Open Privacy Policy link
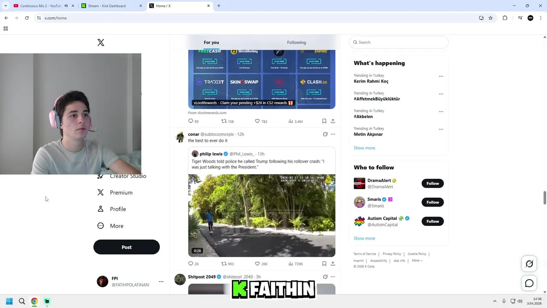The height and width of the screenshot is (308, 547). 392,254
